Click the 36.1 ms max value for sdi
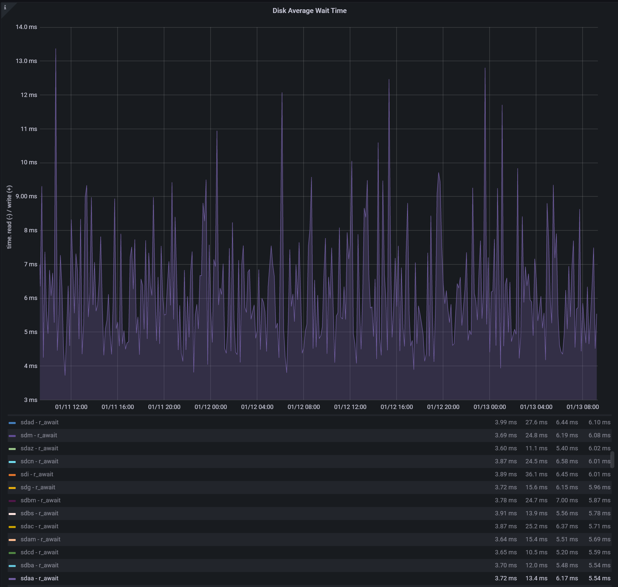Image resolution: width=618 pixels, height=587 pixels. (x=536, y=474)
